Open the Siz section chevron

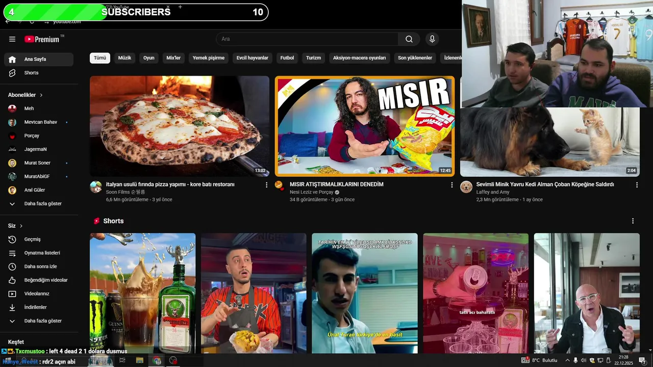coord(21,226)
